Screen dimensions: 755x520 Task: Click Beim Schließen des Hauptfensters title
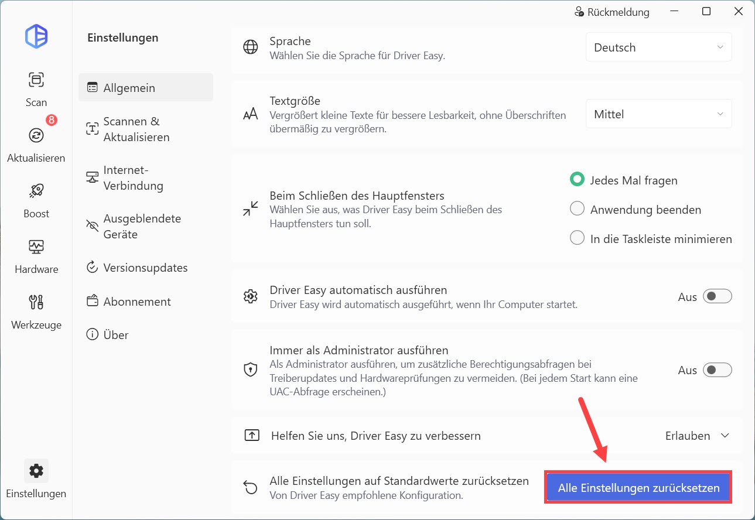pyautogui.click(x=357, y=196)
